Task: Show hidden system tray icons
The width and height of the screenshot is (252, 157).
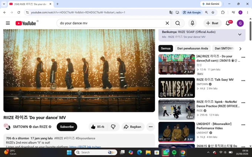Action: pos(208,152)
